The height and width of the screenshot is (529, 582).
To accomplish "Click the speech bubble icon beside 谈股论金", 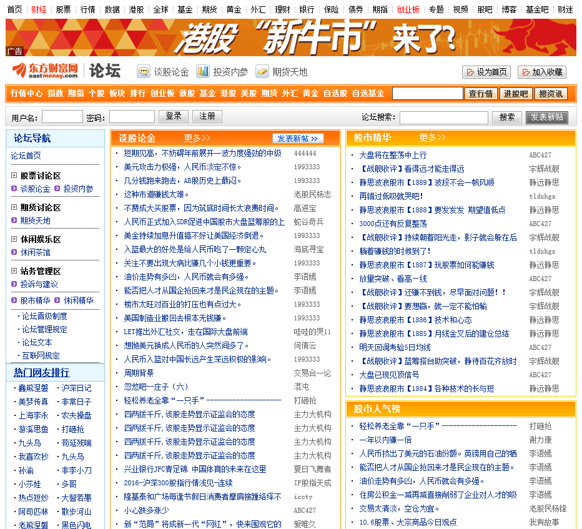I will click(x=143, y=71).
